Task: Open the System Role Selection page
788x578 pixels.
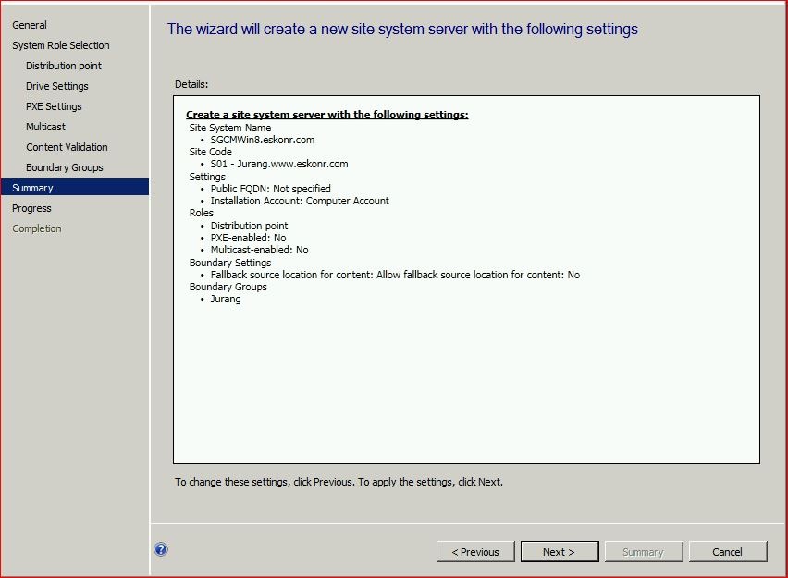Action: coord(59,45)
